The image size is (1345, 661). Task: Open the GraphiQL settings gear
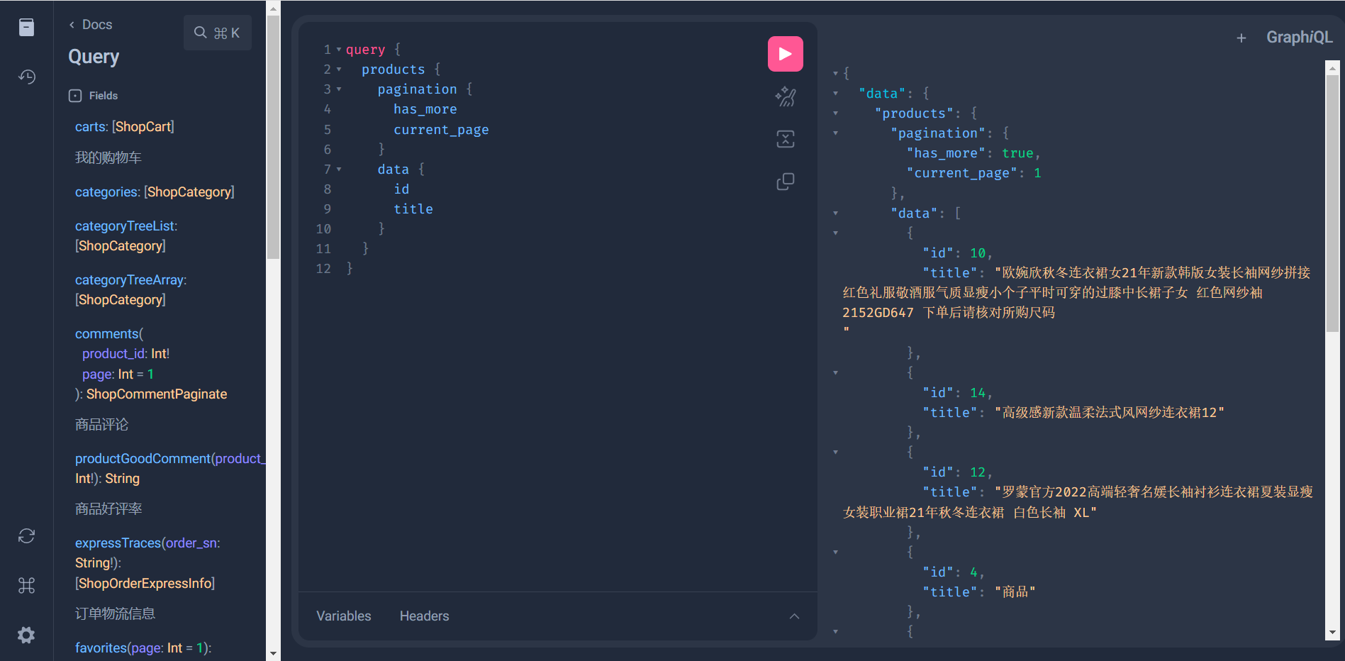[x=26, y=635]
